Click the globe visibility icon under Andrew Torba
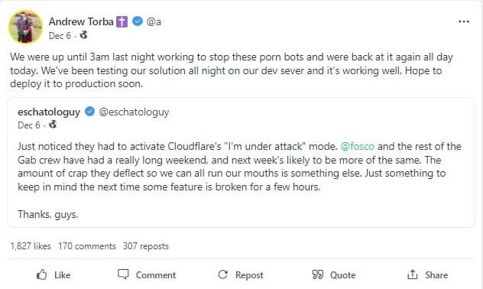 (x=83, y=35)
